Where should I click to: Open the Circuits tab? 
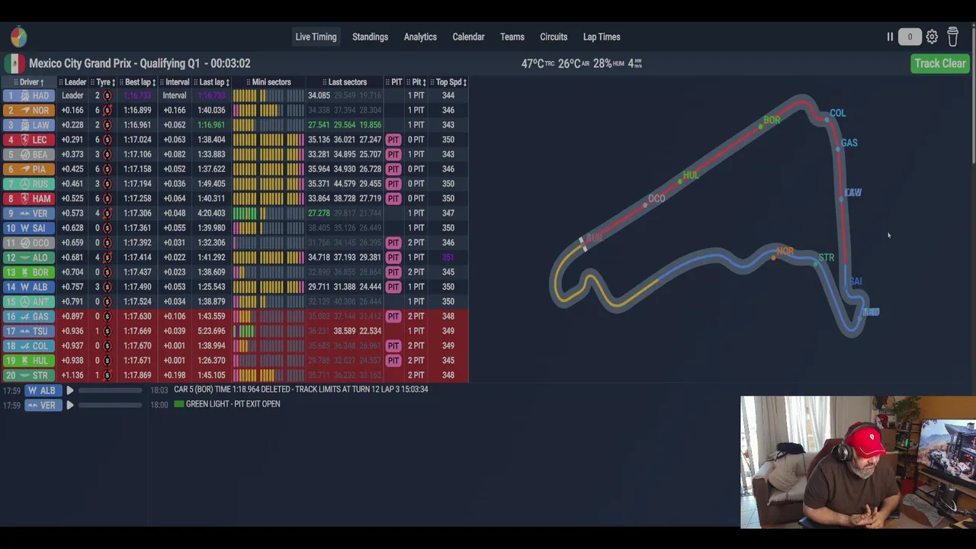(x=554, y=37)
